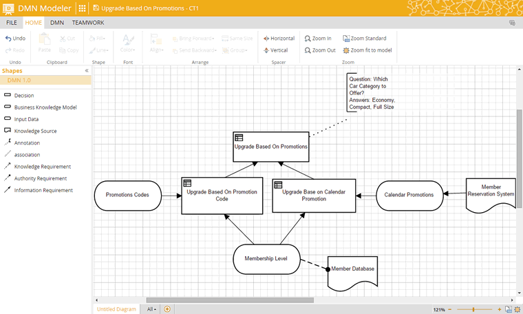Add a new diagram page with plus icon
Screen dimensions: 523x314
pos(167,309)
